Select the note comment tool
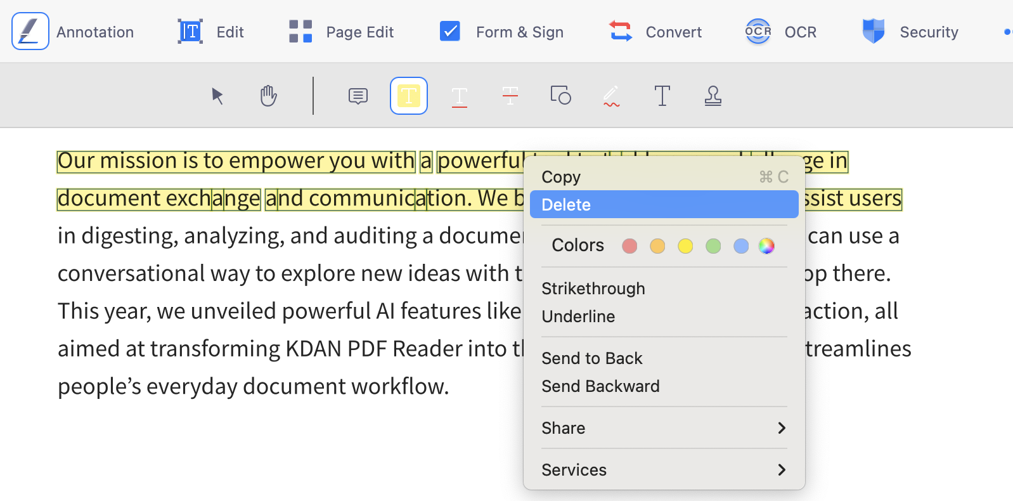 point(358,96)
